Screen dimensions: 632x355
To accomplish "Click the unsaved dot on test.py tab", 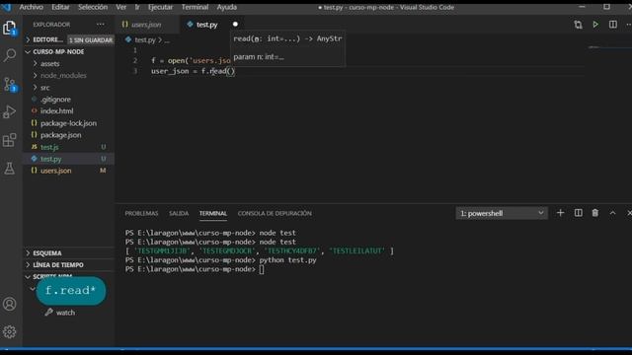I will coord(235,24).
